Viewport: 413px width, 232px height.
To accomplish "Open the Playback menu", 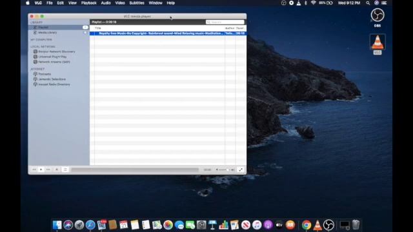I will pyautogui.click(x=89, y=3).
